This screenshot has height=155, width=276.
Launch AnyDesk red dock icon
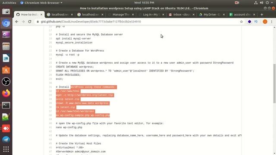point(6,128)
